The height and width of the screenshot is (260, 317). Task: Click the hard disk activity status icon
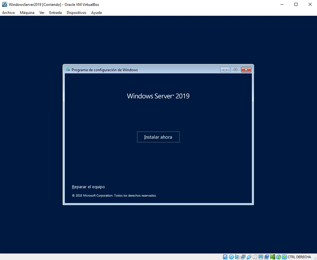click(x=225, y=257)
